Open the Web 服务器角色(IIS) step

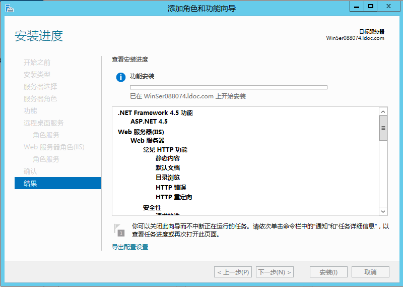click(54, 147)
